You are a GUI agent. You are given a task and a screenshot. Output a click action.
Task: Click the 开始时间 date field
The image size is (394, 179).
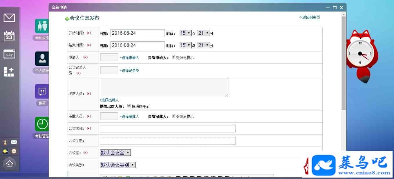[x=138, y=33]
